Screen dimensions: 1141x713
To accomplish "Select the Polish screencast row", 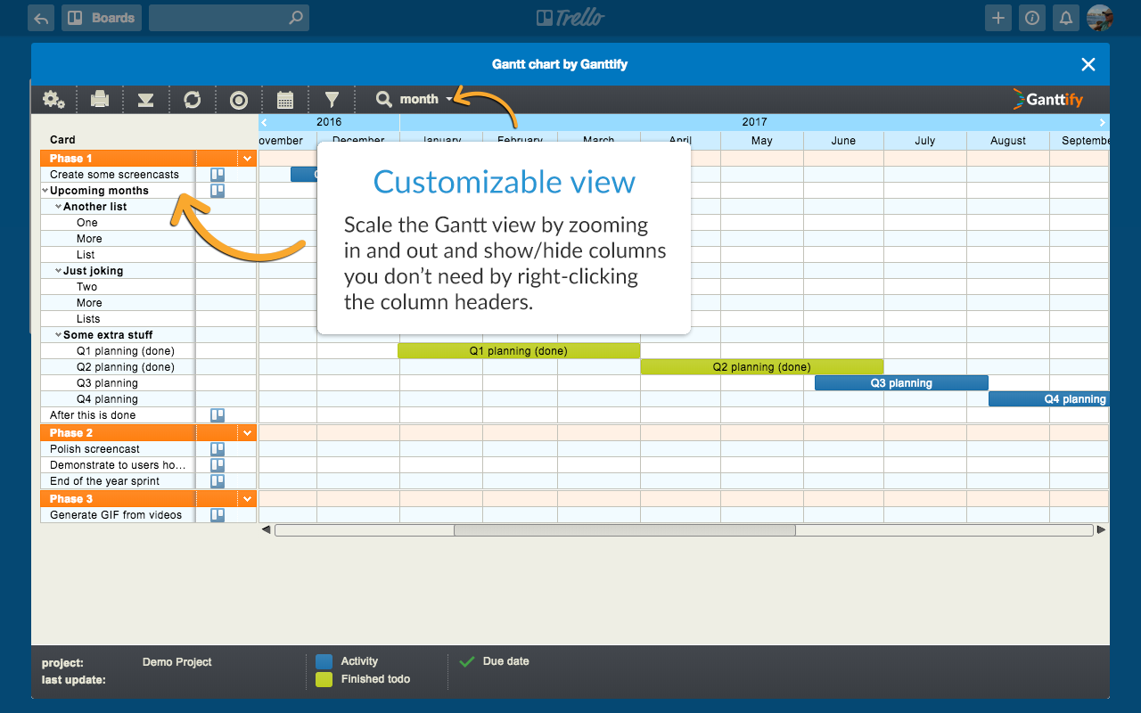I will (x=148, y=449).
